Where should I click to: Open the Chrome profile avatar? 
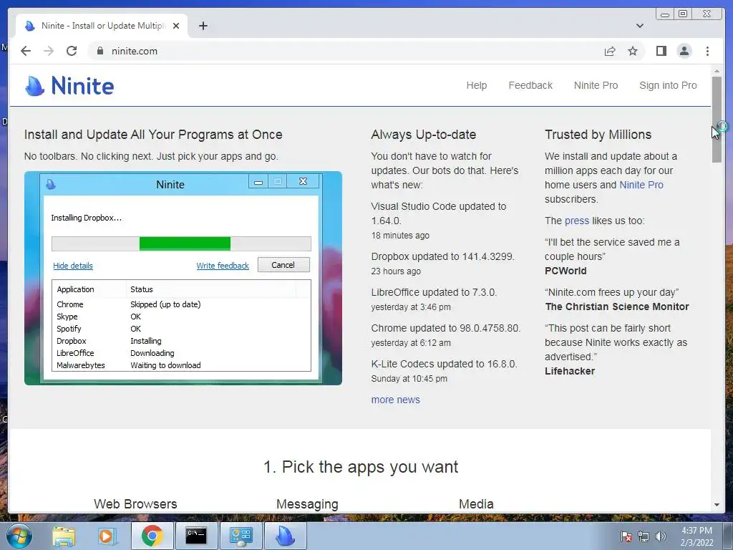[684, 51]
